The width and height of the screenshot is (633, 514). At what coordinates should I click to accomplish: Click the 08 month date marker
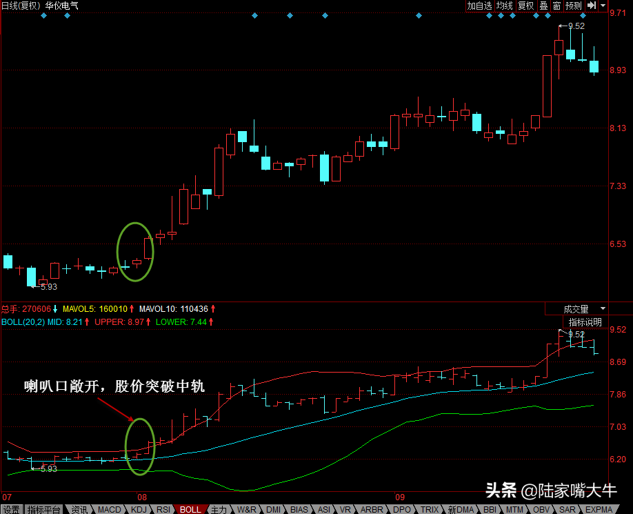(x=141, y=497)
